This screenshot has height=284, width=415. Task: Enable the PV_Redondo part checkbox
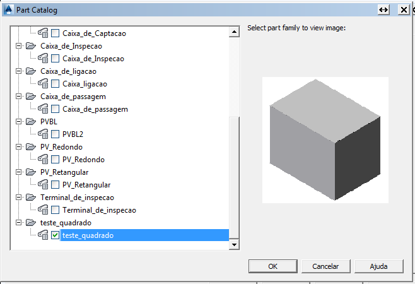pos(55,159)
